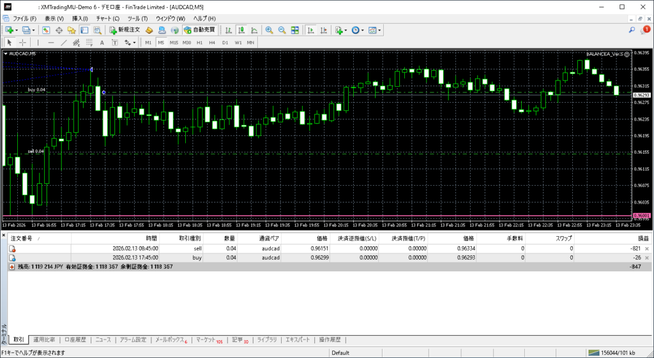Viewport: 654px width, 358px height.
Task: Toggle the 自動売買 auto trading button
Action: (x=199, y=30)
